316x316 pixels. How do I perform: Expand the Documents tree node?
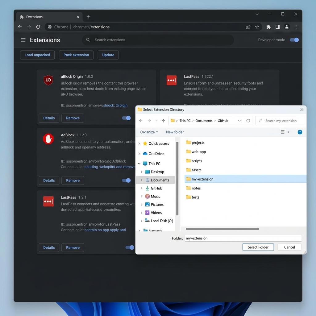[x=141, y=180]
